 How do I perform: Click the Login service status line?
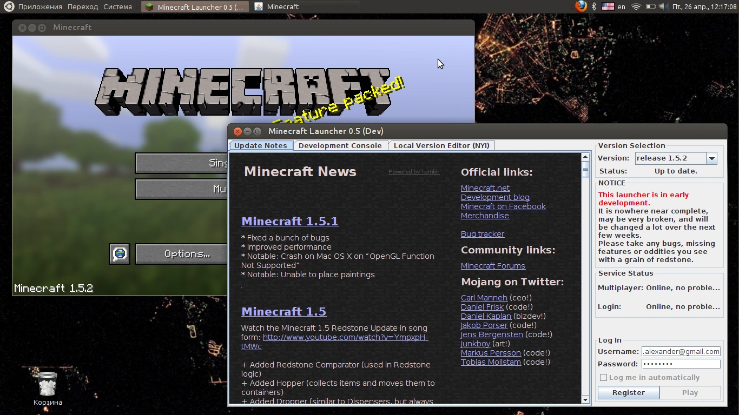point(659,307)
